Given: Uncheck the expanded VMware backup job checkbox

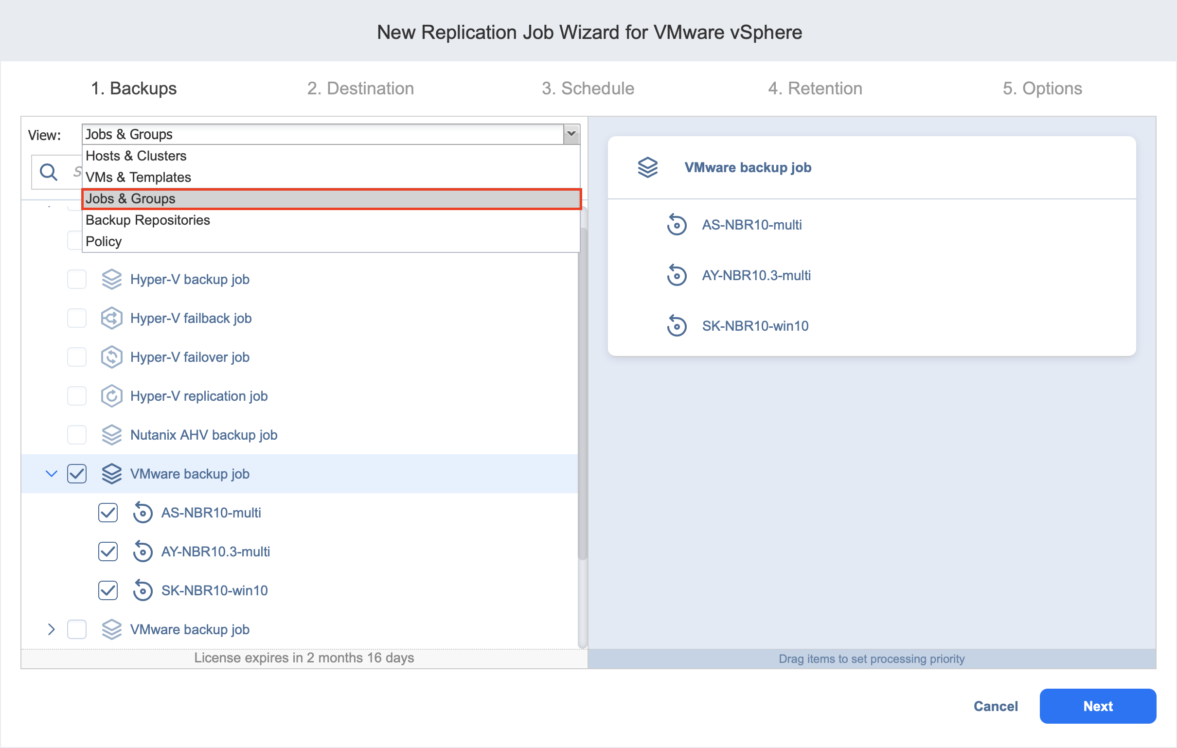Looking at the screenshot, I should coord(77,474).
